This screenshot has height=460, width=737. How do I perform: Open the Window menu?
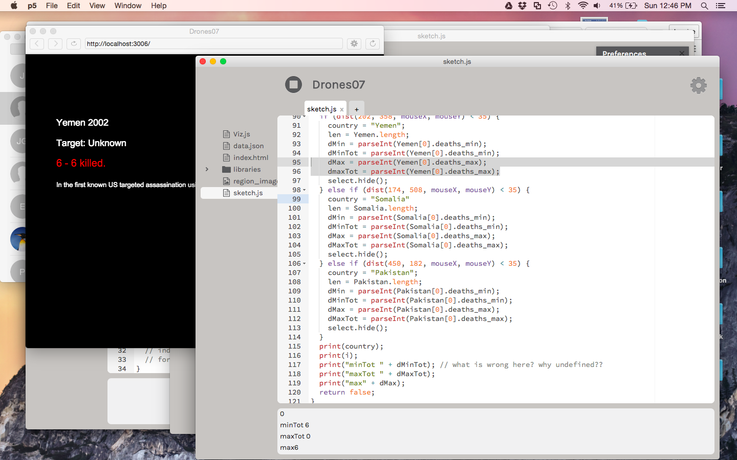click(127, 6)
